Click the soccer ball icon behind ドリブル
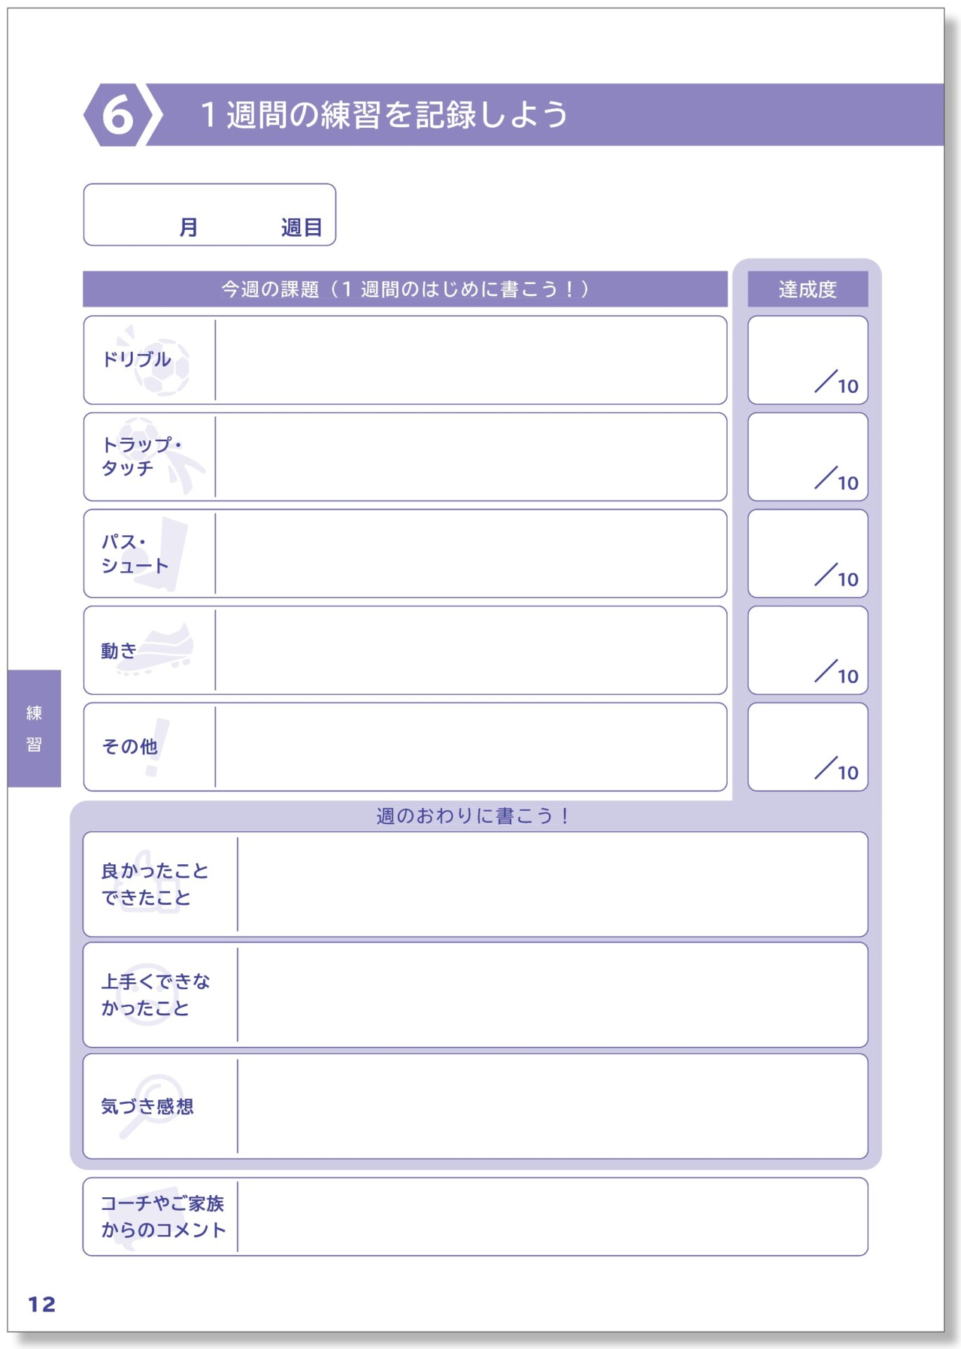Screen dimensions: 961x1349 (x=160, y=364)
